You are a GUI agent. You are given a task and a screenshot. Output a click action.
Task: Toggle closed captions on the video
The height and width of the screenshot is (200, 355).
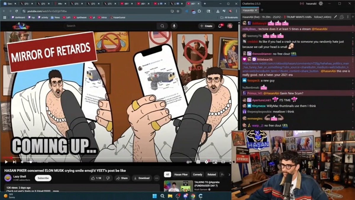(198, 162)
